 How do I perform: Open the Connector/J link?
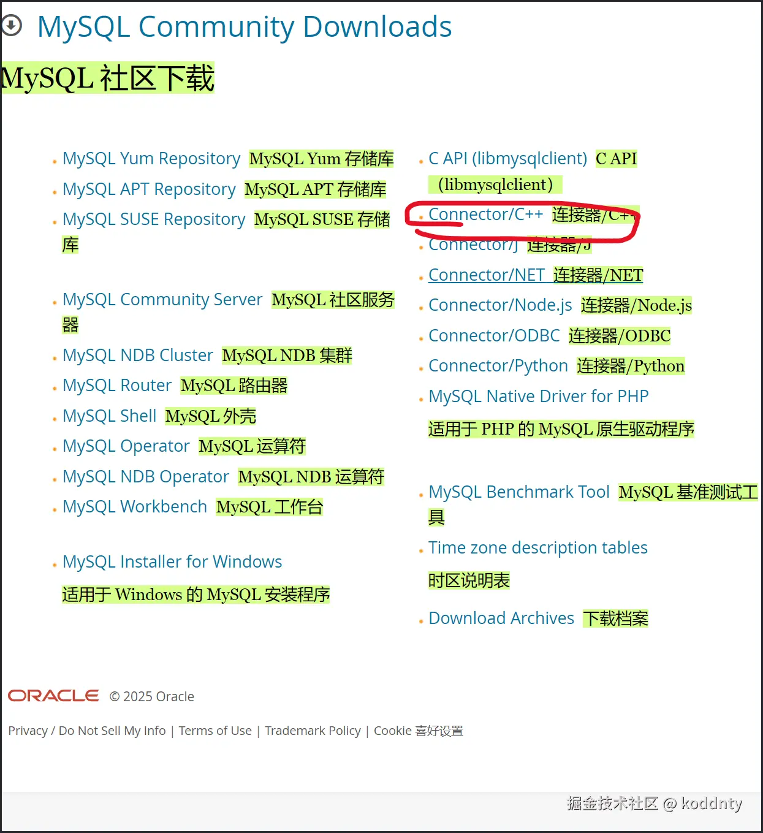[x=473, y=245]
